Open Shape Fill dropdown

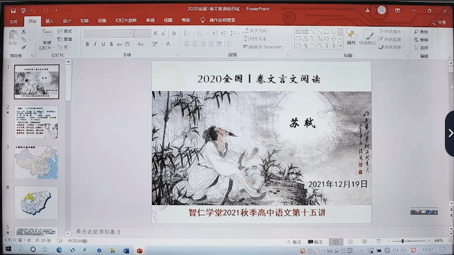point(391,31)
